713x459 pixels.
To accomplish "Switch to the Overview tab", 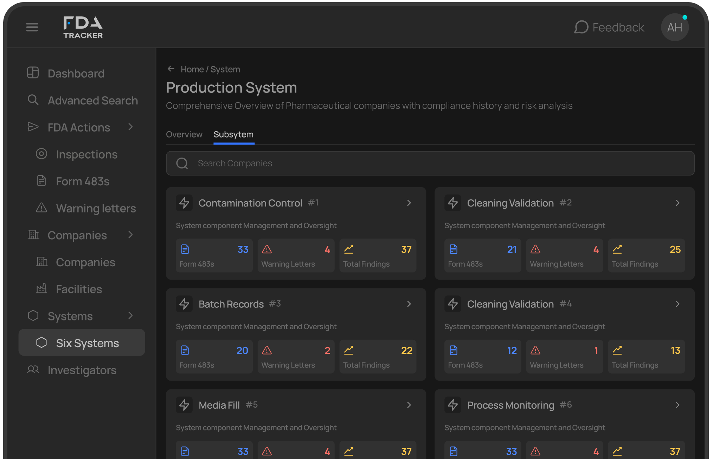I will pyautogui.click(x=184, y=134).
